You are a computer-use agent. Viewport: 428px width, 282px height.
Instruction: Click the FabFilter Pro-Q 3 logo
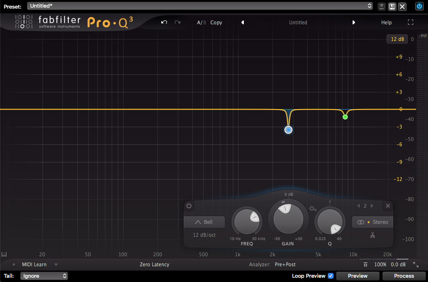pyautogui.click(x=74, y=22)
